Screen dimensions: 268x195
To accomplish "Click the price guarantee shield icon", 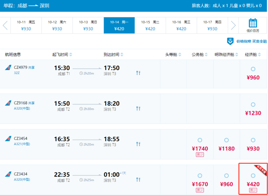I will click(x=230, y=41).
